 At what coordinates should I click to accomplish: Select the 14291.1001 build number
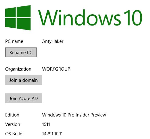pyautogui.click(x=53, y=134)
